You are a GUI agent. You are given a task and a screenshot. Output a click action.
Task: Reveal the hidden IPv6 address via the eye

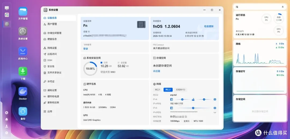(215, 112)
